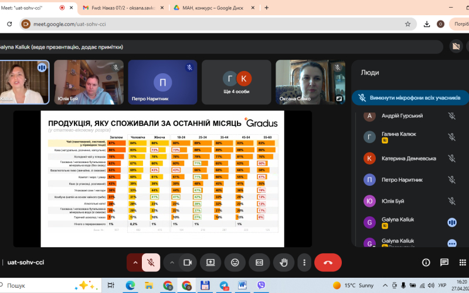Open the chat panel icon

pyautogui.click(x=444, y=263)
